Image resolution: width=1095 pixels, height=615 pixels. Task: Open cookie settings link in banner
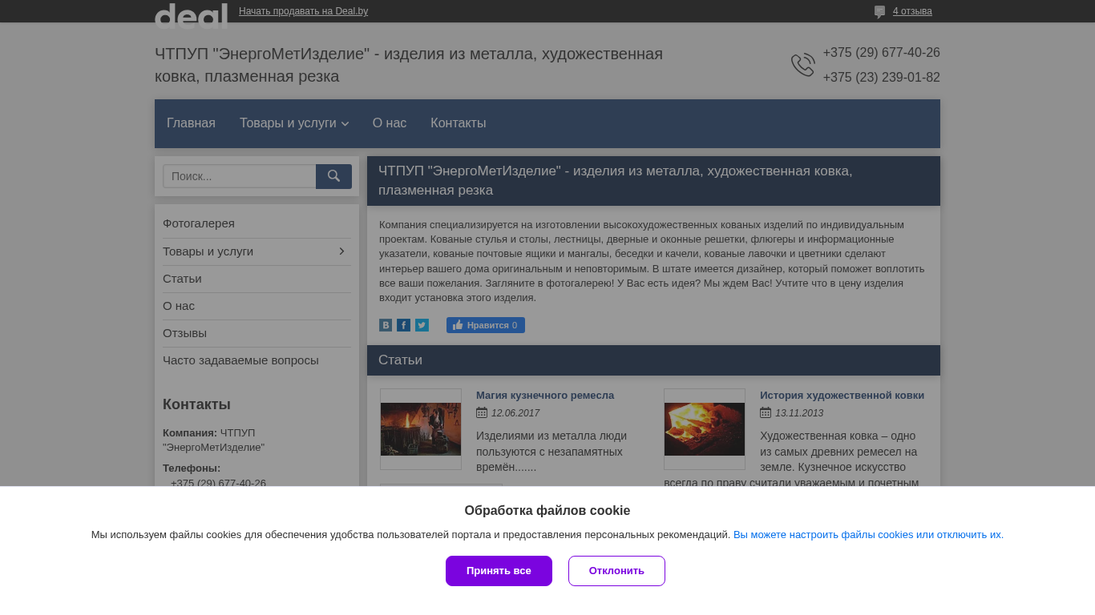868,535
